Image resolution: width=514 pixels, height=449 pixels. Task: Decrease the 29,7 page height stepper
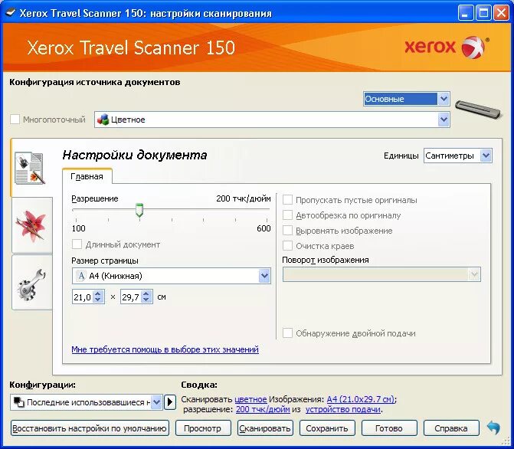pos(146,300)
